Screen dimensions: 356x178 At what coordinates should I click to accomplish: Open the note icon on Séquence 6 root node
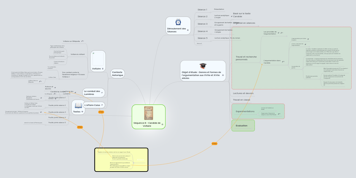162,124
